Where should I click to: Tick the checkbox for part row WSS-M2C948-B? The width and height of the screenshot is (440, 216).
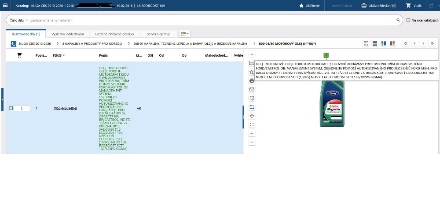(x=11, y=108)
